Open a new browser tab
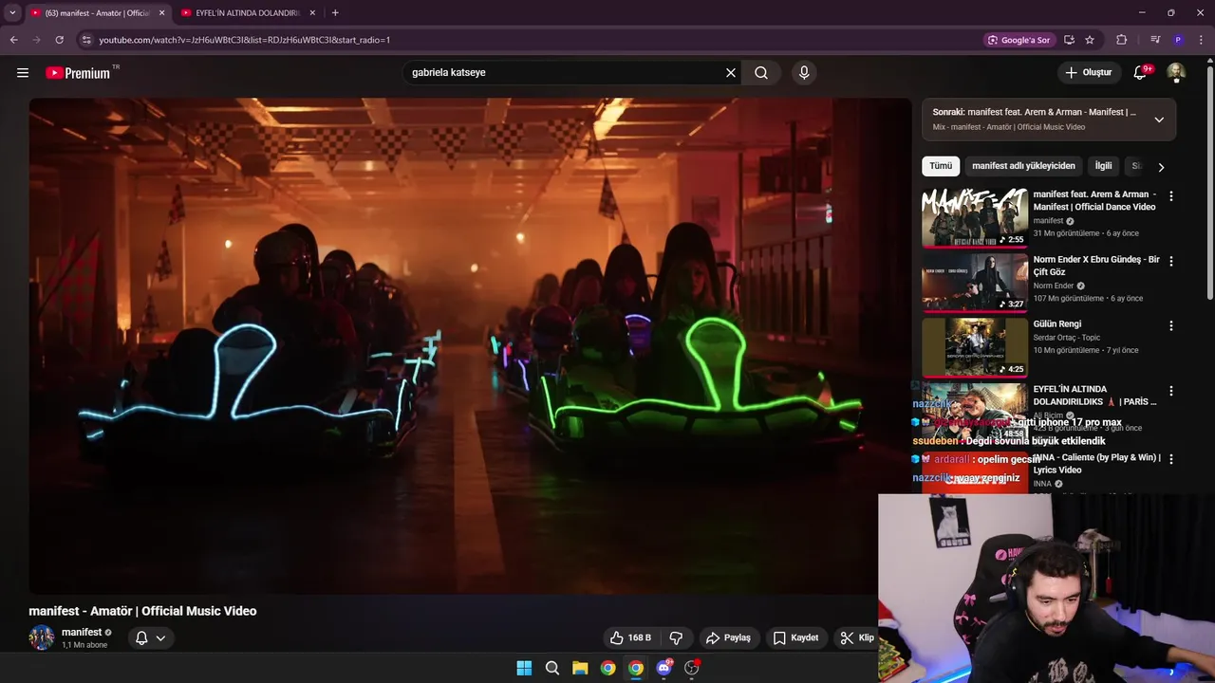 [x=335, y=13]
